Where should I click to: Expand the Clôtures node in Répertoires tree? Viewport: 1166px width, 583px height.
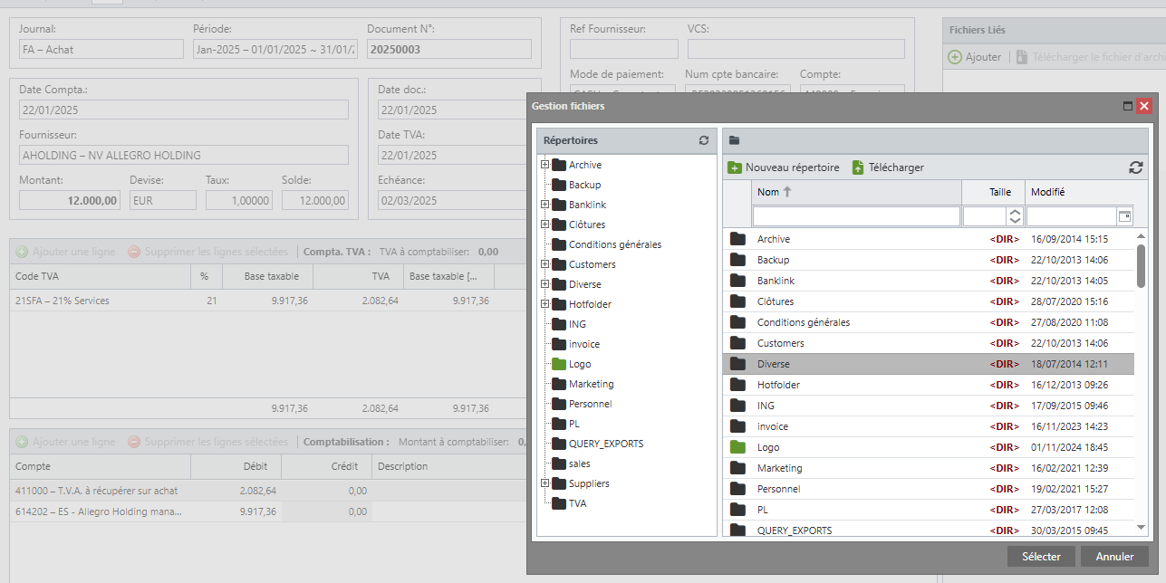[x=545, y=225]
